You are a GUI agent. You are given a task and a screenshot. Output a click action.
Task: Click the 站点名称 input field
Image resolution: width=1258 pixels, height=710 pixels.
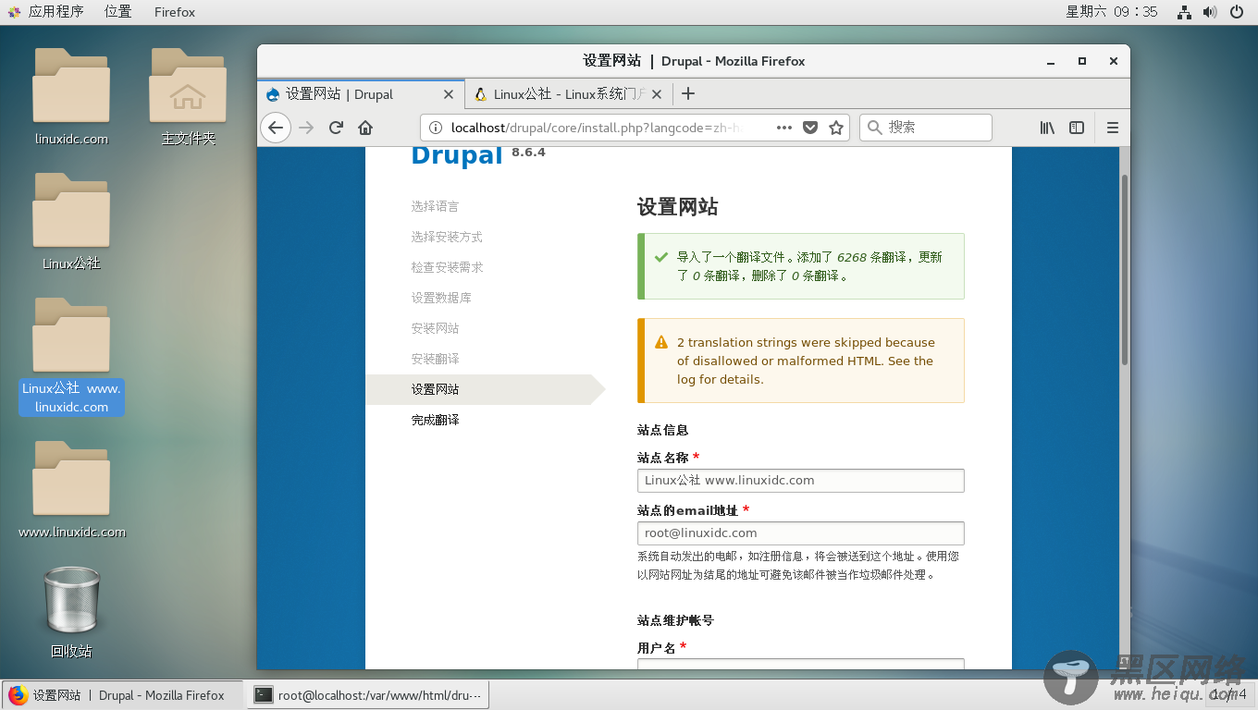tap(801, 481)
